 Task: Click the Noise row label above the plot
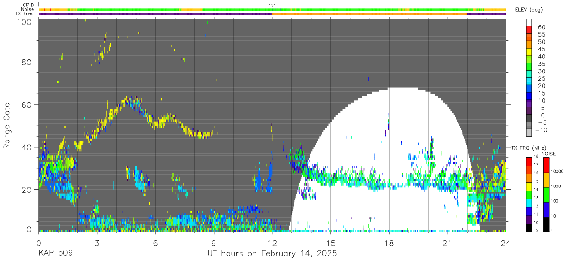(x=28, y=9)
